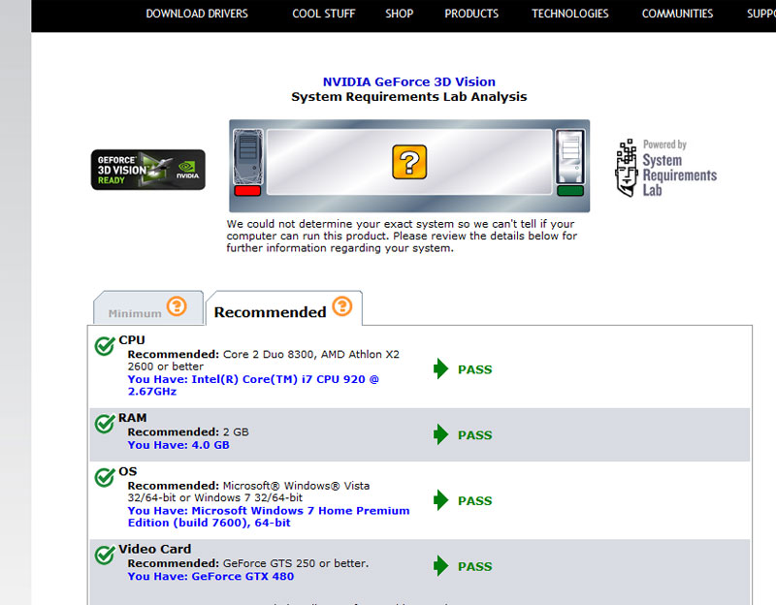The height and width of the screenshot is (605, 776).
Task: Open the Technologies menu
Action: 570,14
